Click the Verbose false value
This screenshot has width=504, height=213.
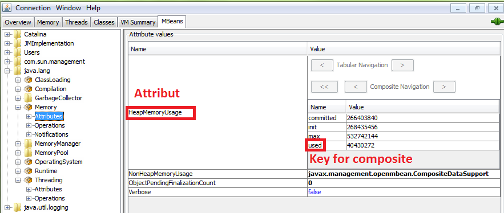pyautogui.click(x=315, y=192)
